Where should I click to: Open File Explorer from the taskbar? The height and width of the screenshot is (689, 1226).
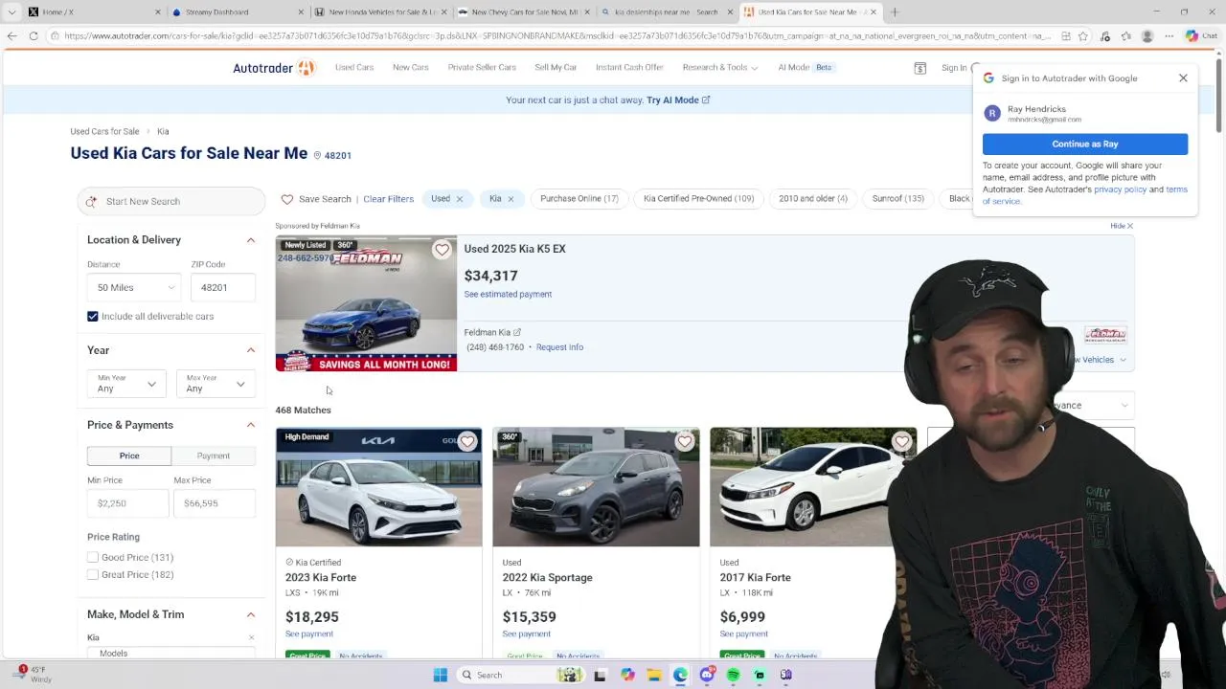(x=653, y=675)
